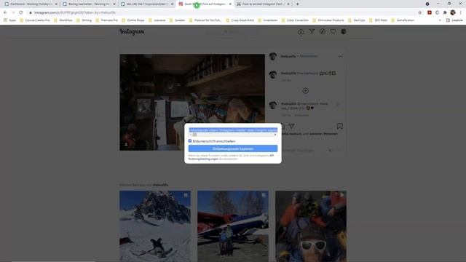
Task: Click the browser back arrow
Action: 5,12
